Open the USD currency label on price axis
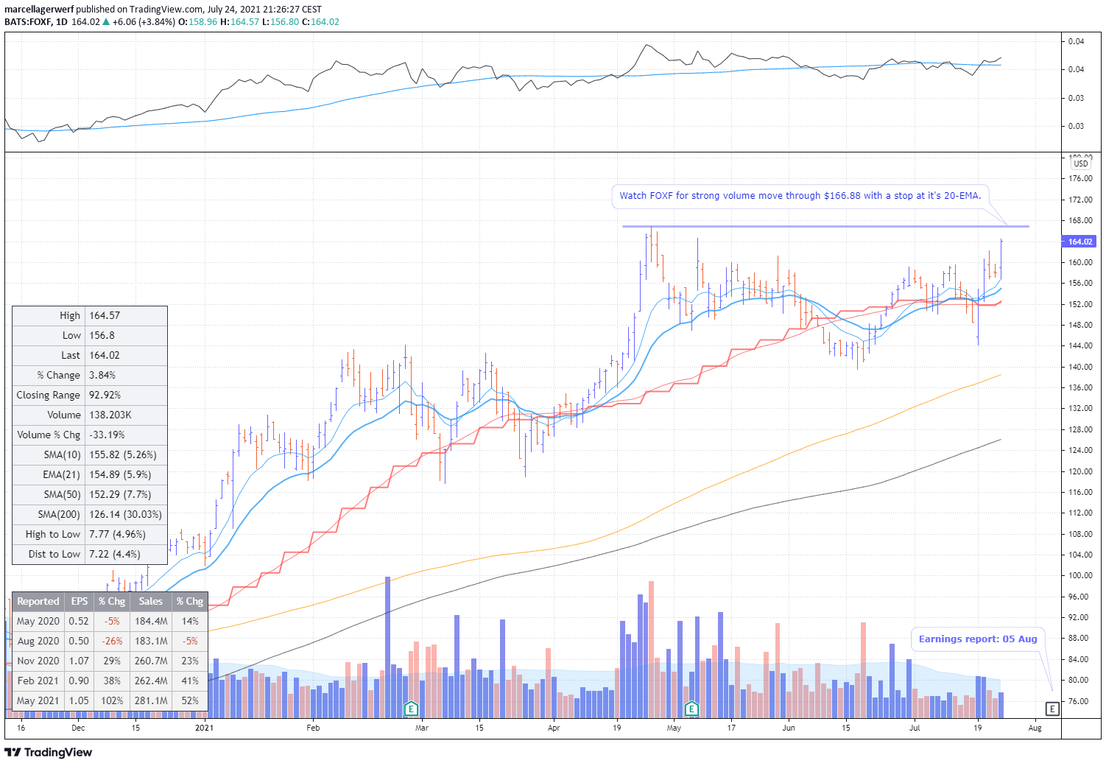This screenshot has height=766, width=1106. click(1081, 164)
